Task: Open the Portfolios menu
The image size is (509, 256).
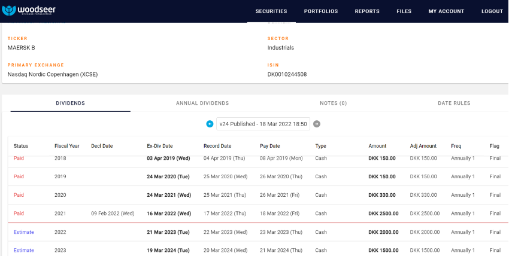Action: coord(321,11)
